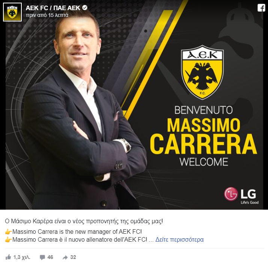The image size is (268, 265).
Task: Open the AEK FC / ΠΑΕ ΑΕΚ page name
Action: tap(53, 8)
